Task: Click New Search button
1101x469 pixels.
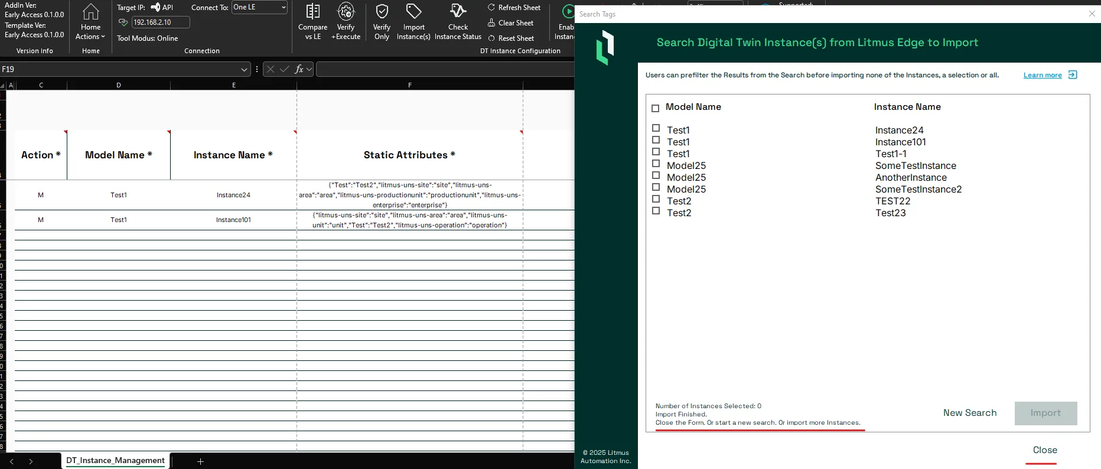Action: 969,413
